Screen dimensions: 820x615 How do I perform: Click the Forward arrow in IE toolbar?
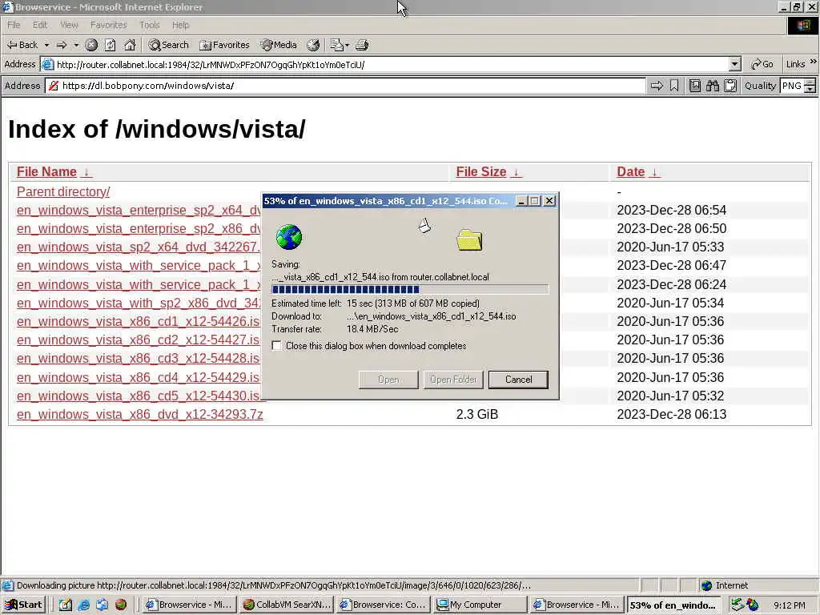click(61, 45)
